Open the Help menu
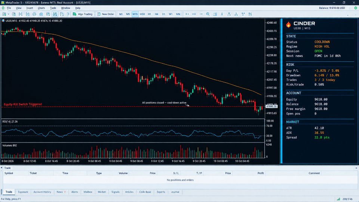 pos(78,8)
